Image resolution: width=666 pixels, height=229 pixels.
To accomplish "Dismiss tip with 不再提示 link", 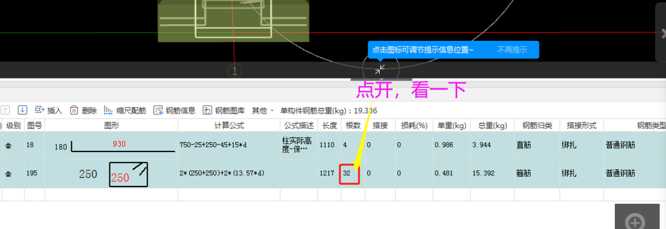I will click(512, 49).
